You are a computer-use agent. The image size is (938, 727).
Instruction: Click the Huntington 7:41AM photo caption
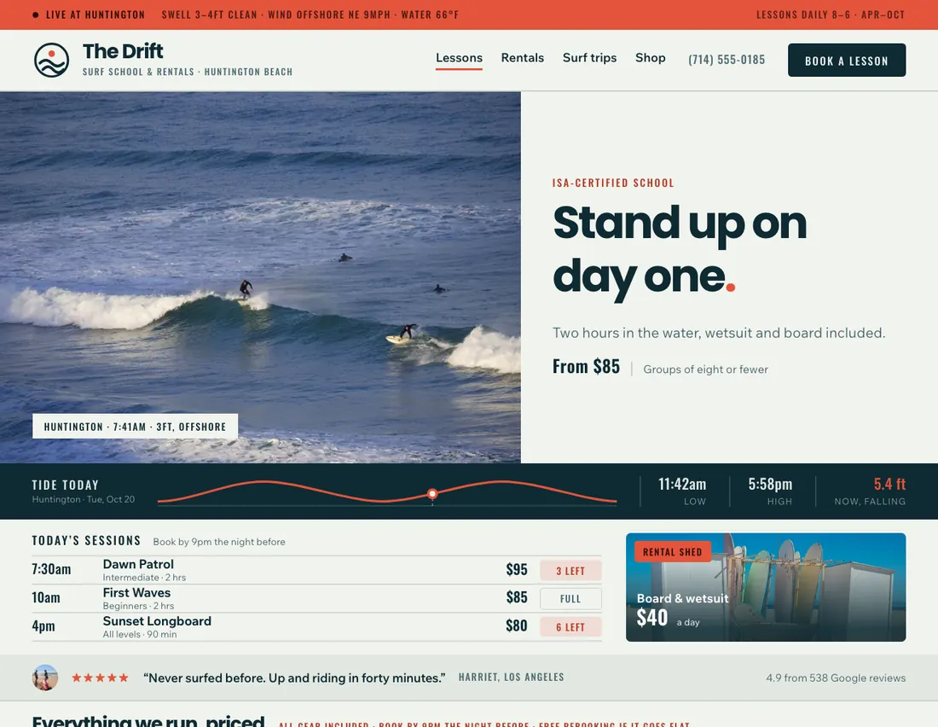coord(136,427)
